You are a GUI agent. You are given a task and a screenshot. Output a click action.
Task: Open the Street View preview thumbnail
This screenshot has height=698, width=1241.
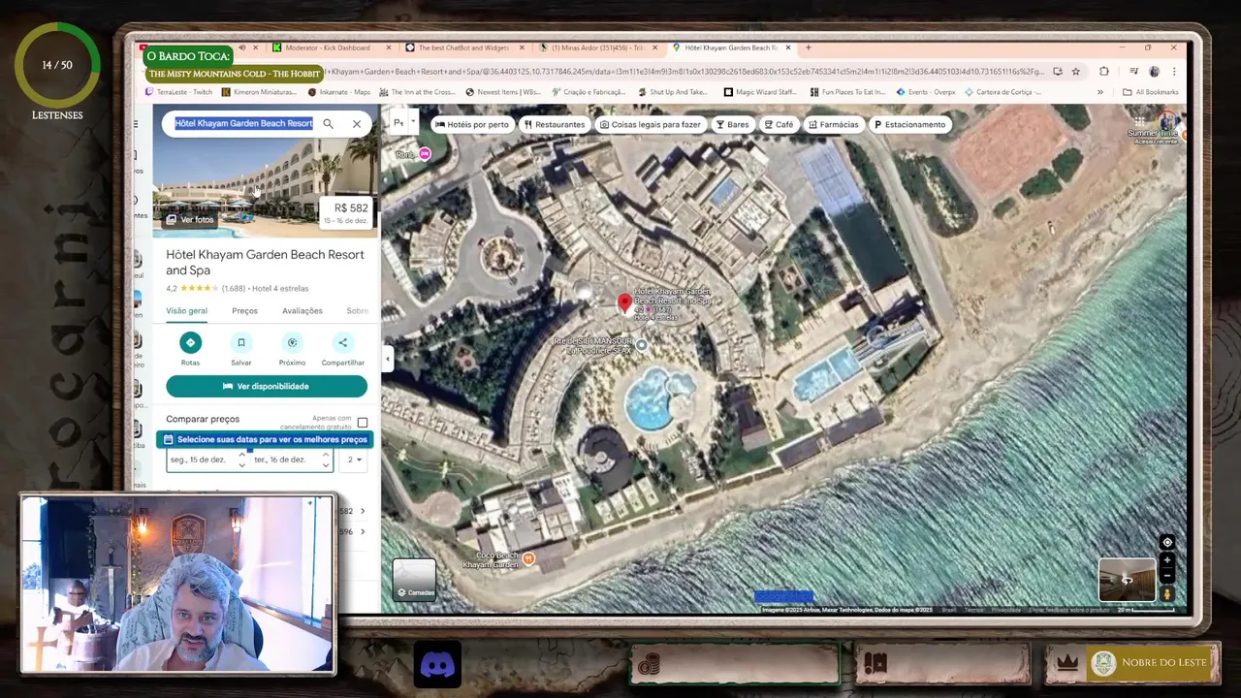1127,580
